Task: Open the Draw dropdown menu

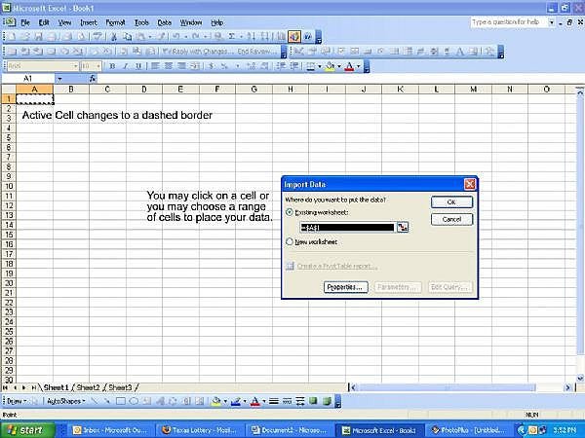Action: (x=18, y=401)
